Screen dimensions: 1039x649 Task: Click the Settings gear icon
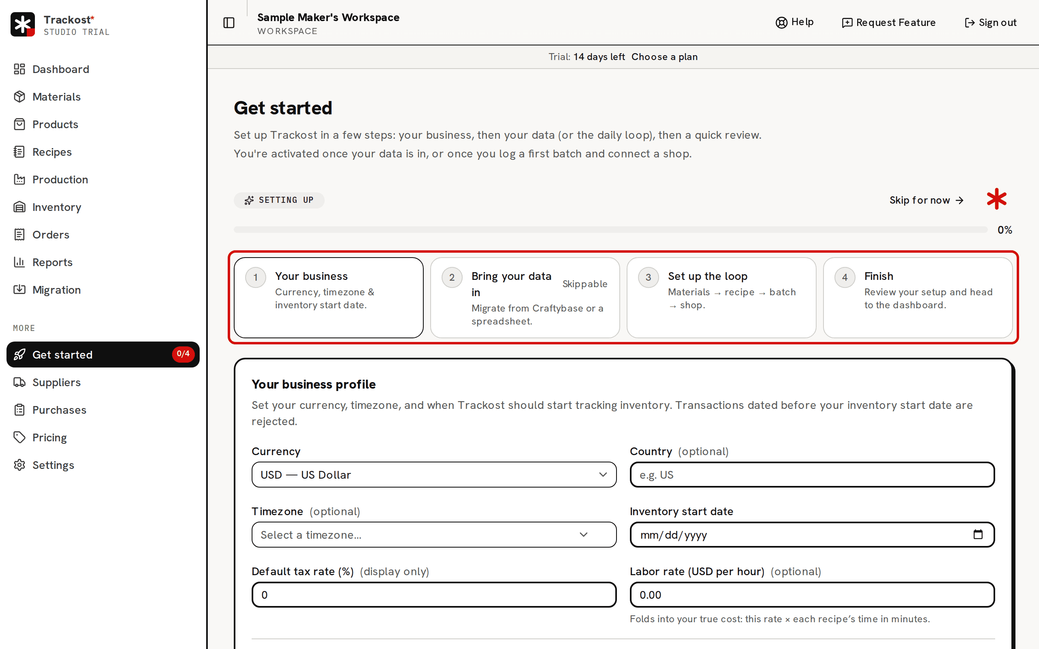(x=19, y=465)
